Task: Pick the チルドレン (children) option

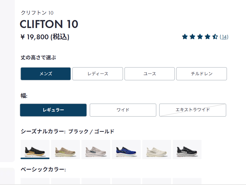Action: point(201,74)
